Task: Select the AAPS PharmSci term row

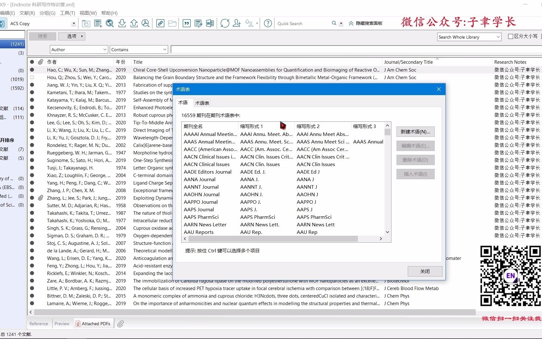Action: pos(282,217)
